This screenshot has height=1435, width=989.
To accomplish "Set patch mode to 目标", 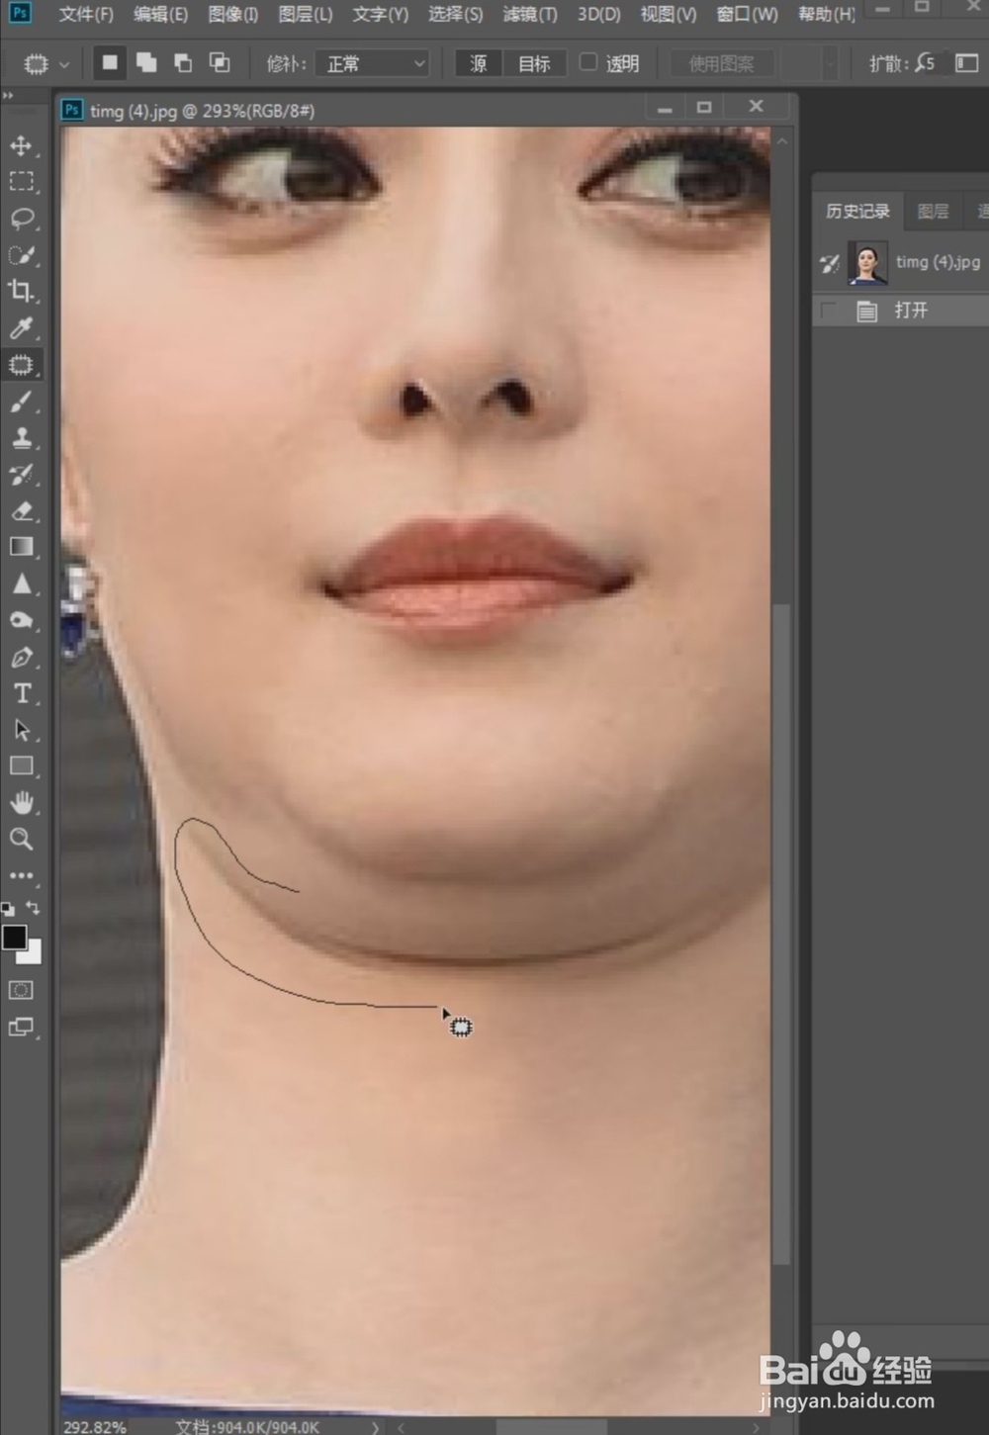I will point(534,63).
